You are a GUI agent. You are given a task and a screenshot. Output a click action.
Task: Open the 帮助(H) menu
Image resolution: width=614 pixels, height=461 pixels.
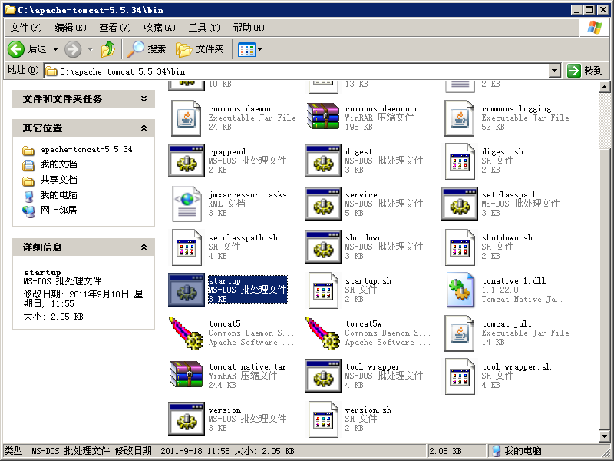click(x=249, y=28)
